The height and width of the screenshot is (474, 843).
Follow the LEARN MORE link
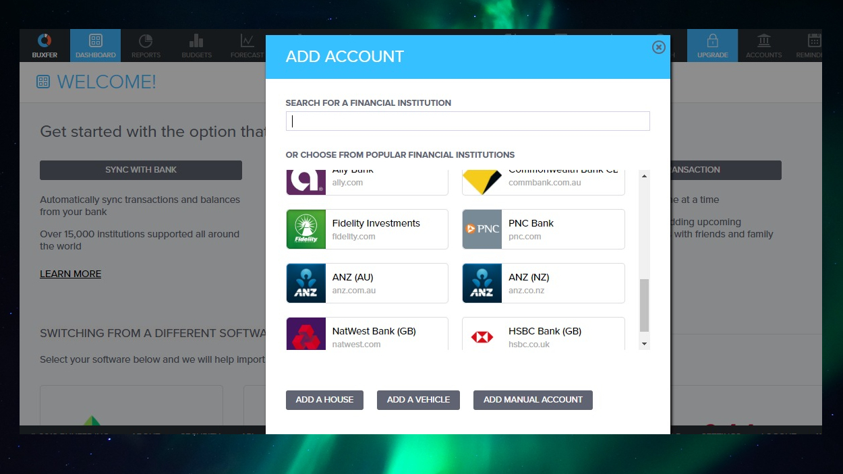click(70, 274)
